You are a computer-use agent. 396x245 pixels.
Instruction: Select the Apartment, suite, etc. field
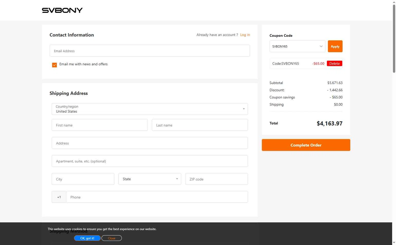click(x=150, y=161)
